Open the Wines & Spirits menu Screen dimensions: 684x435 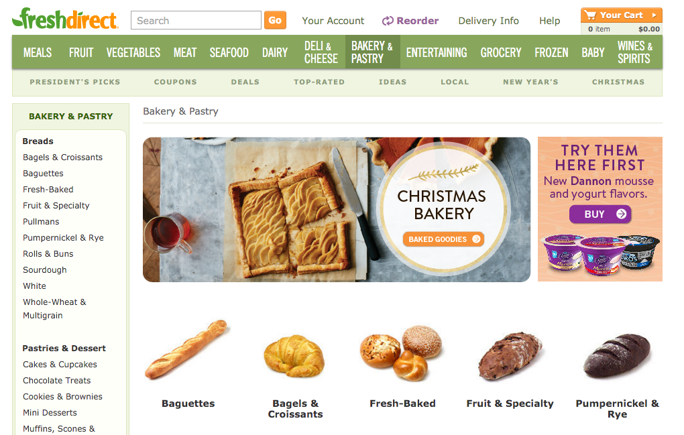tap(634, 52)
